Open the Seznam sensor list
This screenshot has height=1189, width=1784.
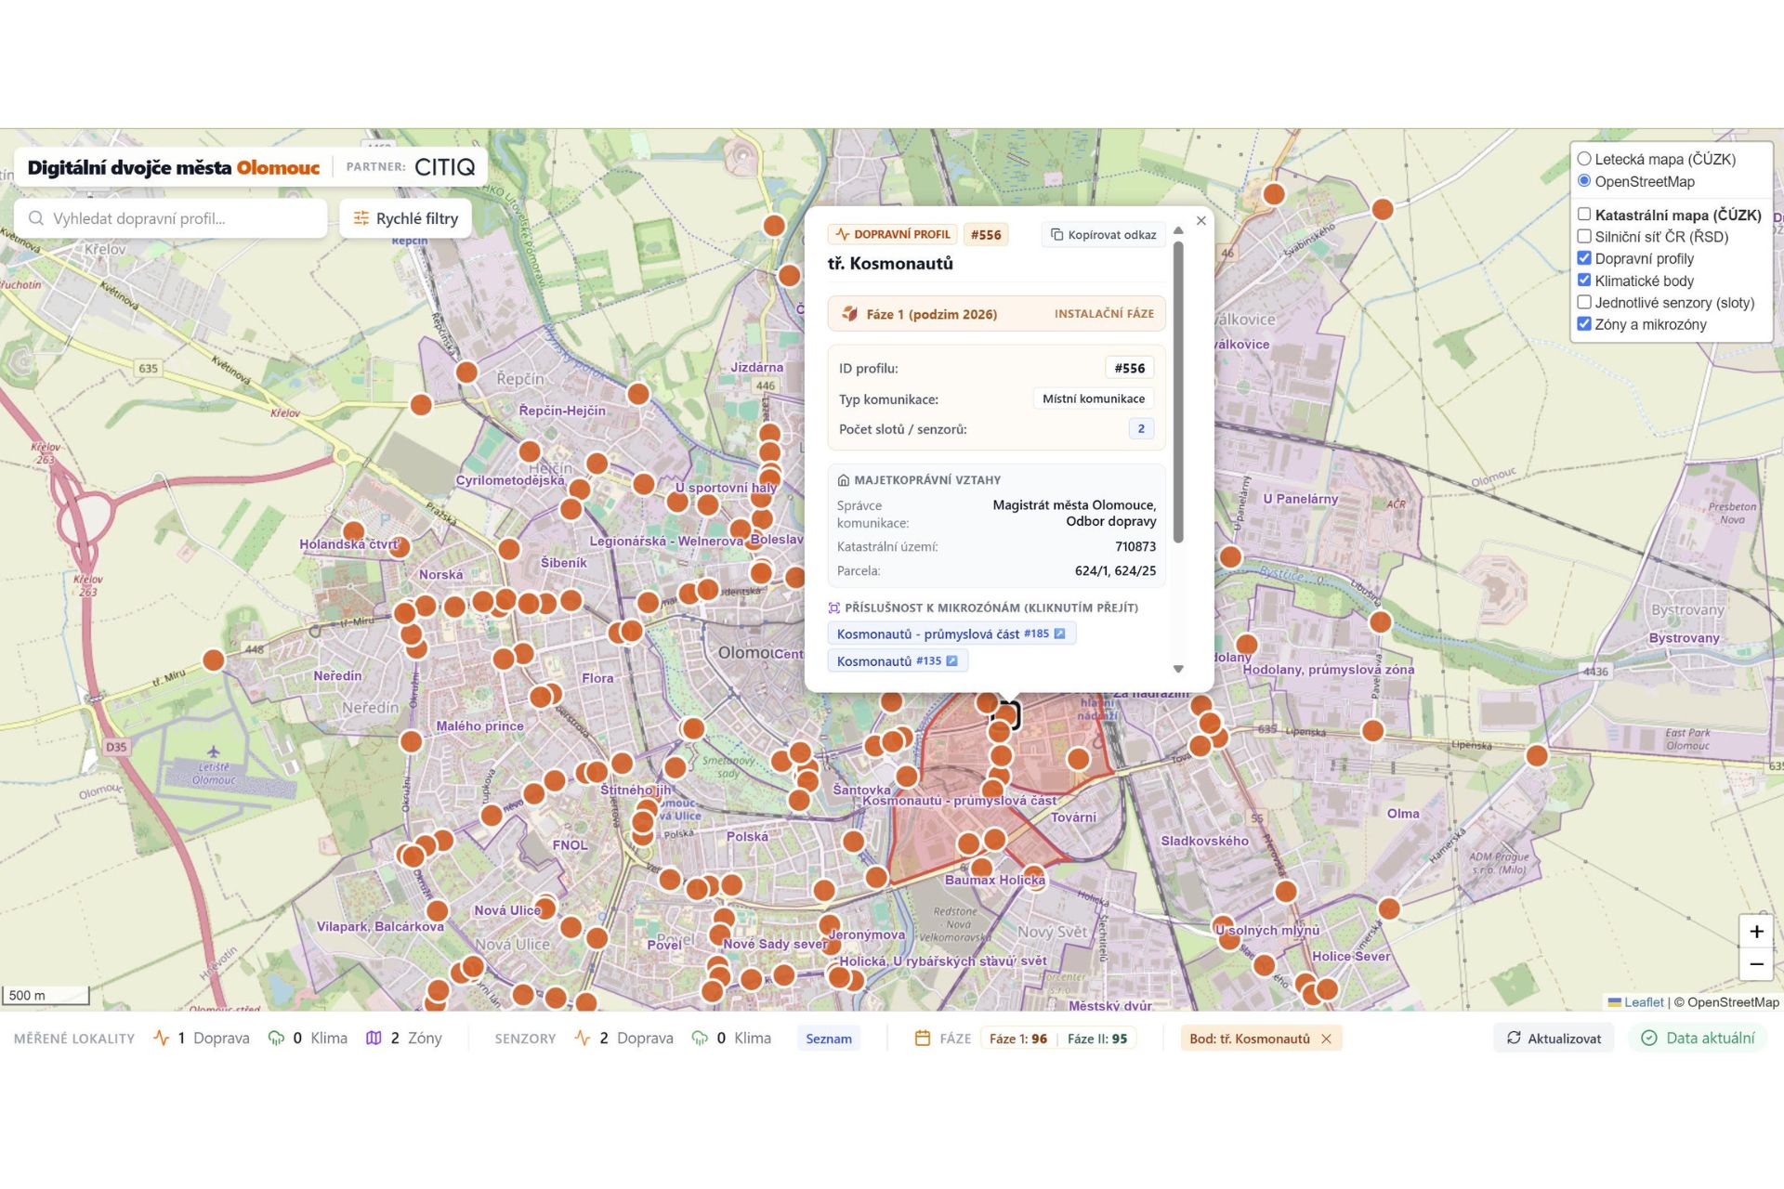tap(828, 1039)
